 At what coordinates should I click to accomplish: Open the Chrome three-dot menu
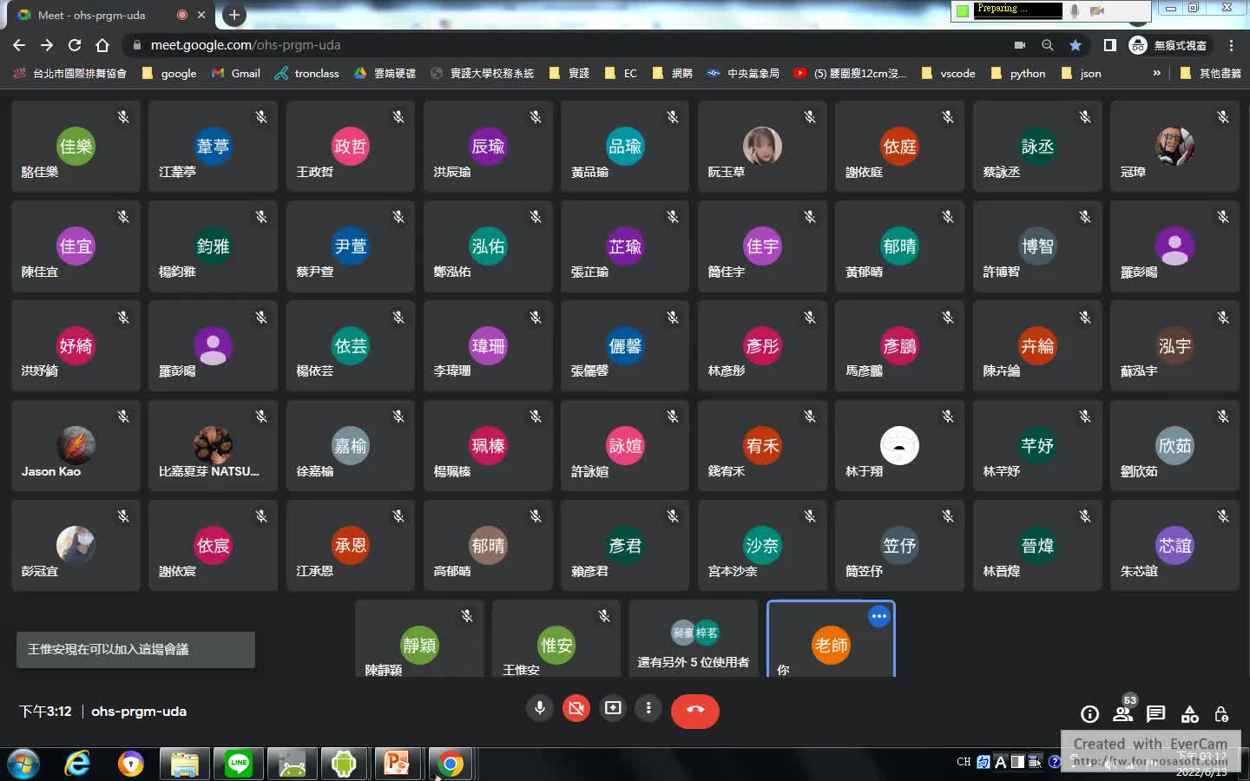(x=1231, y=45)
